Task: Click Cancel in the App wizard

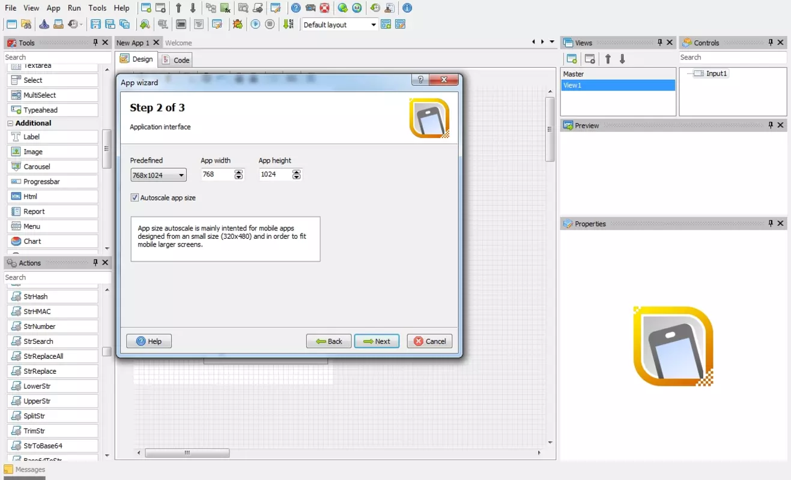Action: (429, 341)
